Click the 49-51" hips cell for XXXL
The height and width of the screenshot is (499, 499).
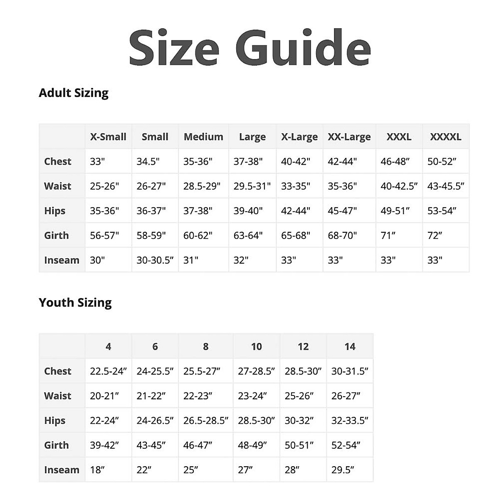[395, 211]
